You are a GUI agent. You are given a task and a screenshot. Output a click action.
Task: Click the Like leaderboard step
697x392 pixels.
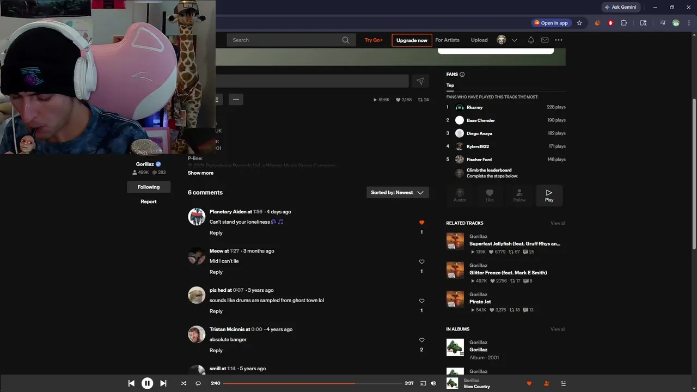[490, 195]
